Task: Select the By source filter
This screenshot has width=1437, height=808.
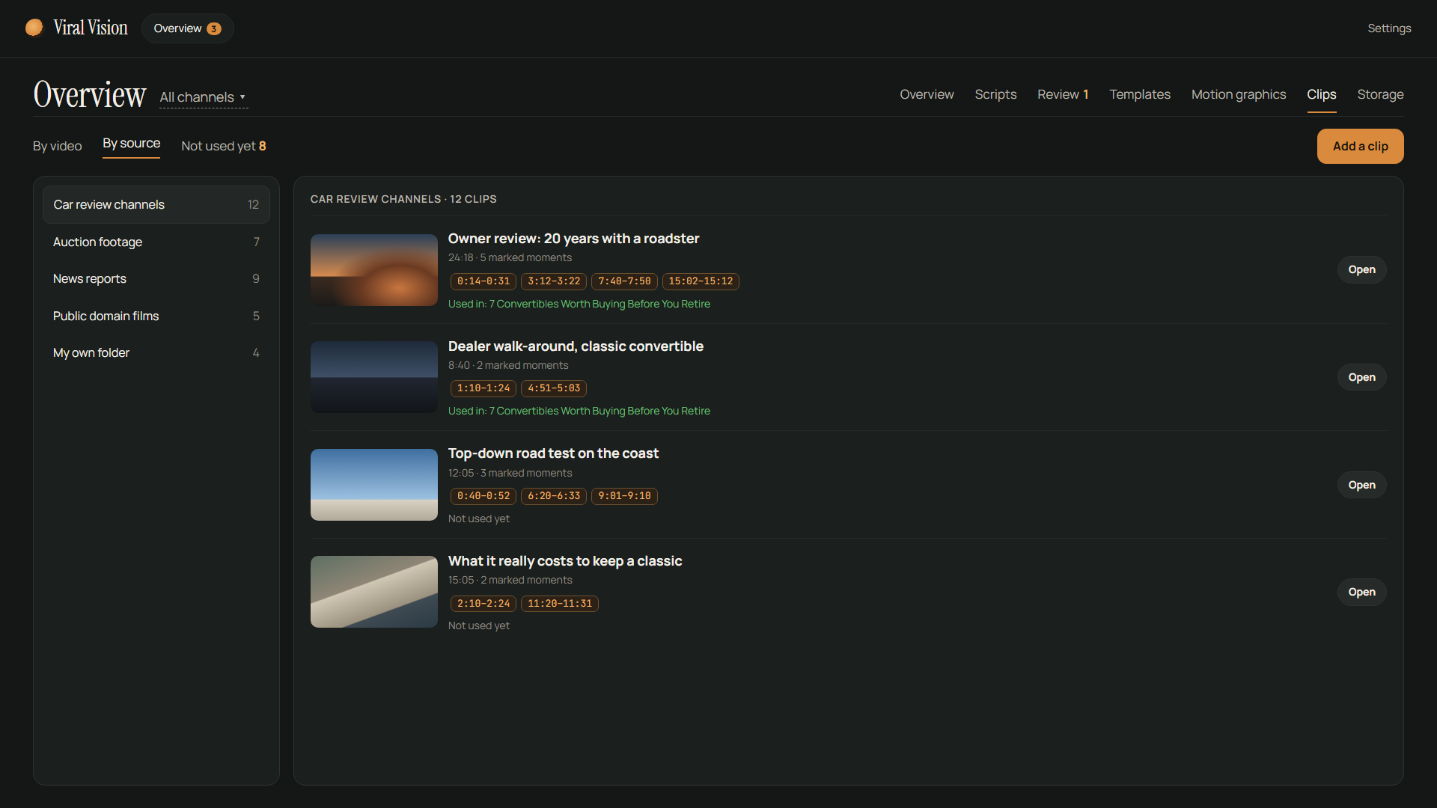Action: [131, 143]
